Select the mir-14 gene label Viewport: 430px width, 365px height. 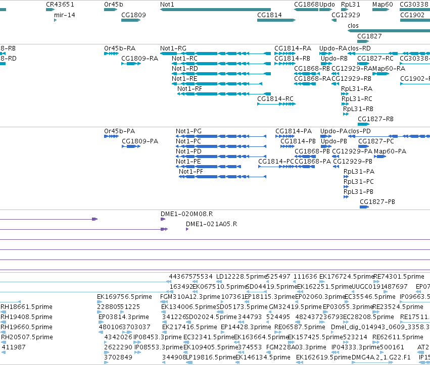click(65, 15)
